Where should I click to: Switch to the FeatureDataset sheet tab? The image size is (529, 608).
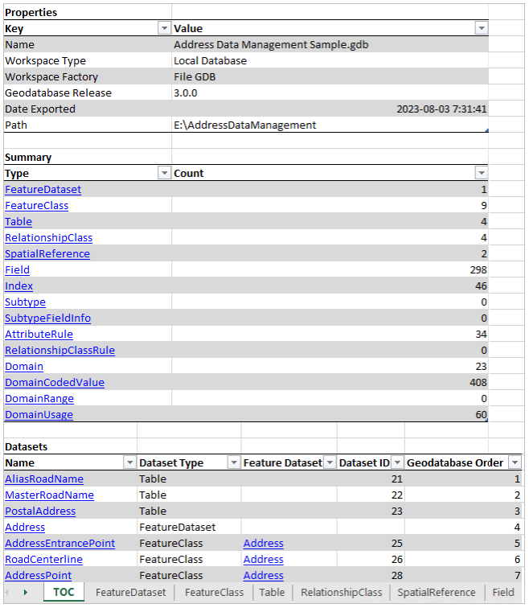click(x=130, y=593)
